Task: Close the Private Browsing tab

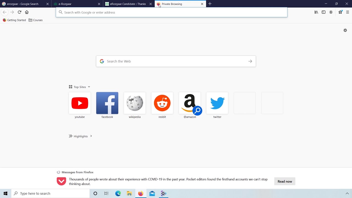Action: [x=202, y=4]
